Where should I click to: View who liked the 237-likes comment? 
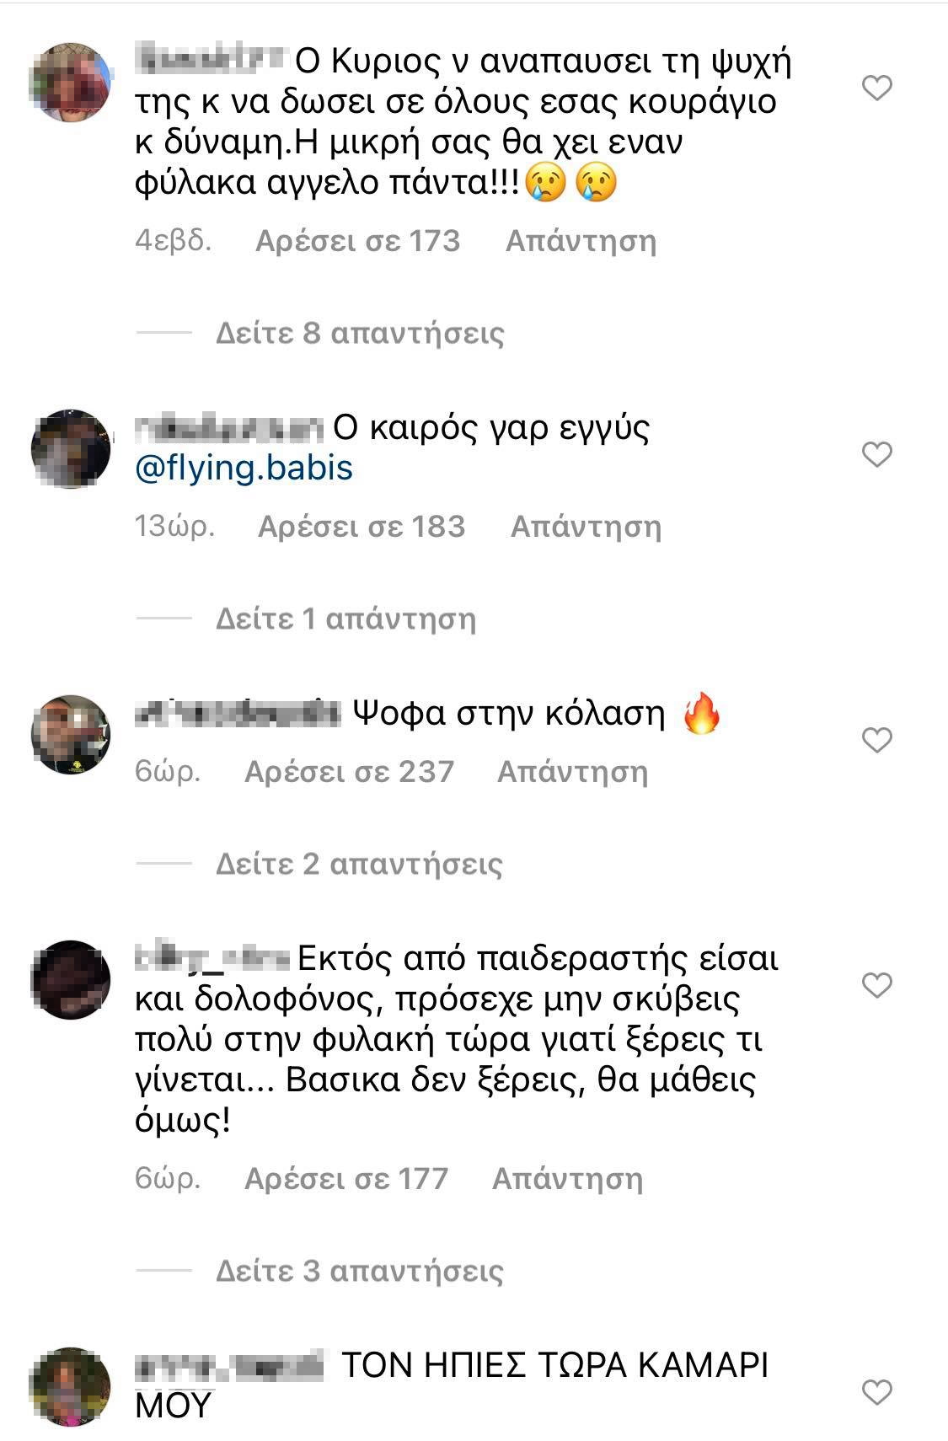click(349, 771)
